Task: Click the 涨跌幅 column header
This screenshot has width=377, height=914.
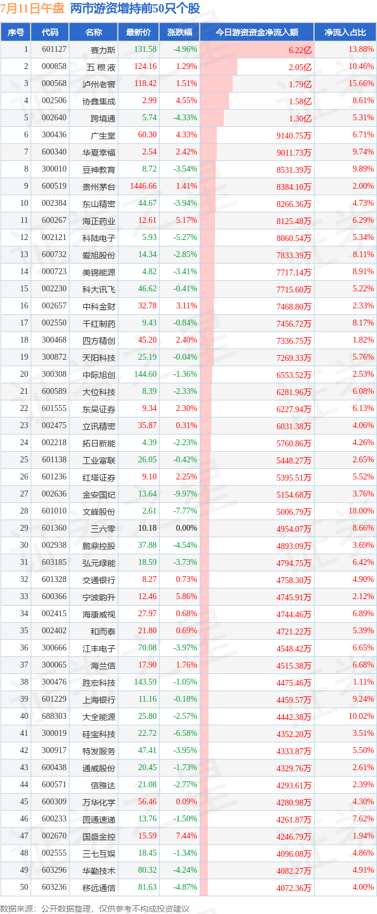Action: pyautogui.click(x=179, y=32)
